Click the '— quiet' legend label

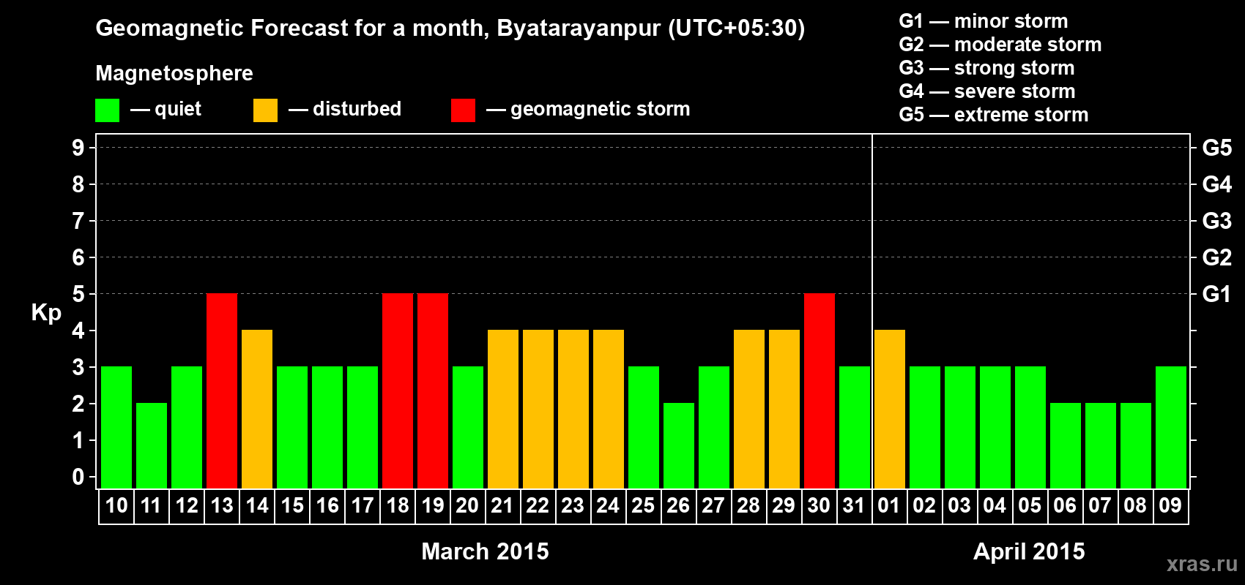[166, 110]
